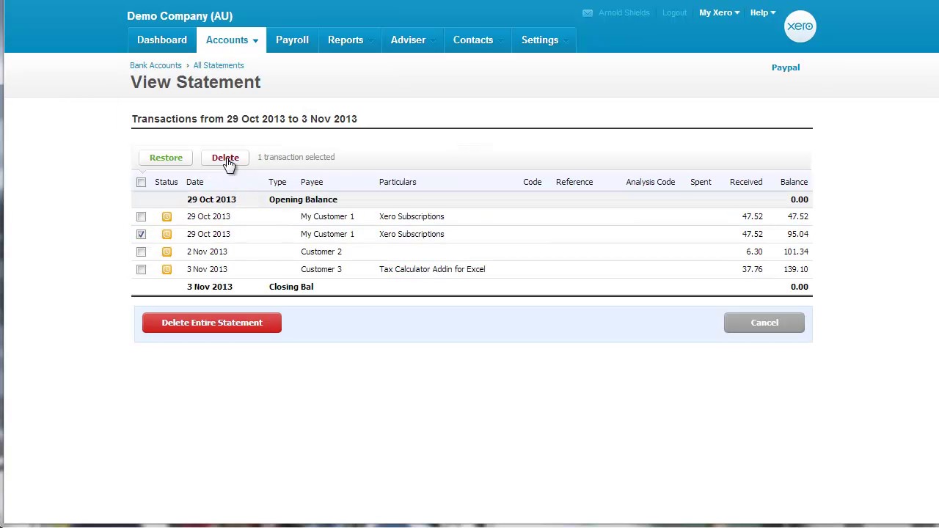The height and width of the screenshot is (528, 939).
Task: Click Customer 3 payee cell
Action: 321,269
